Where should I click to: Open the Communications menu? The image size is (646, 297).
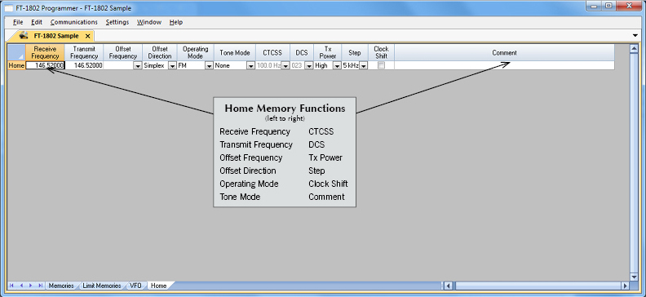pos(73,22)
